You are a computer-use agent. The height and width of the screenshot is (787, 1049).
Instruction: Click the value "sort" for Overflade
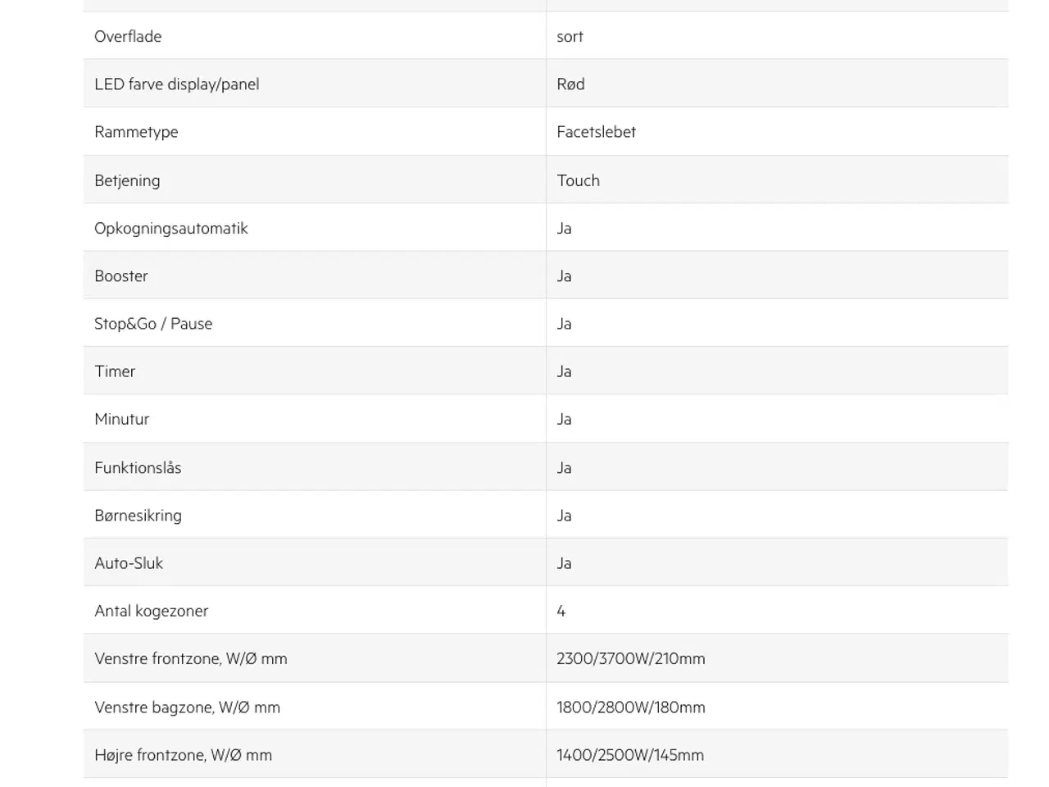pyautogui.click(x=570, y=36)
